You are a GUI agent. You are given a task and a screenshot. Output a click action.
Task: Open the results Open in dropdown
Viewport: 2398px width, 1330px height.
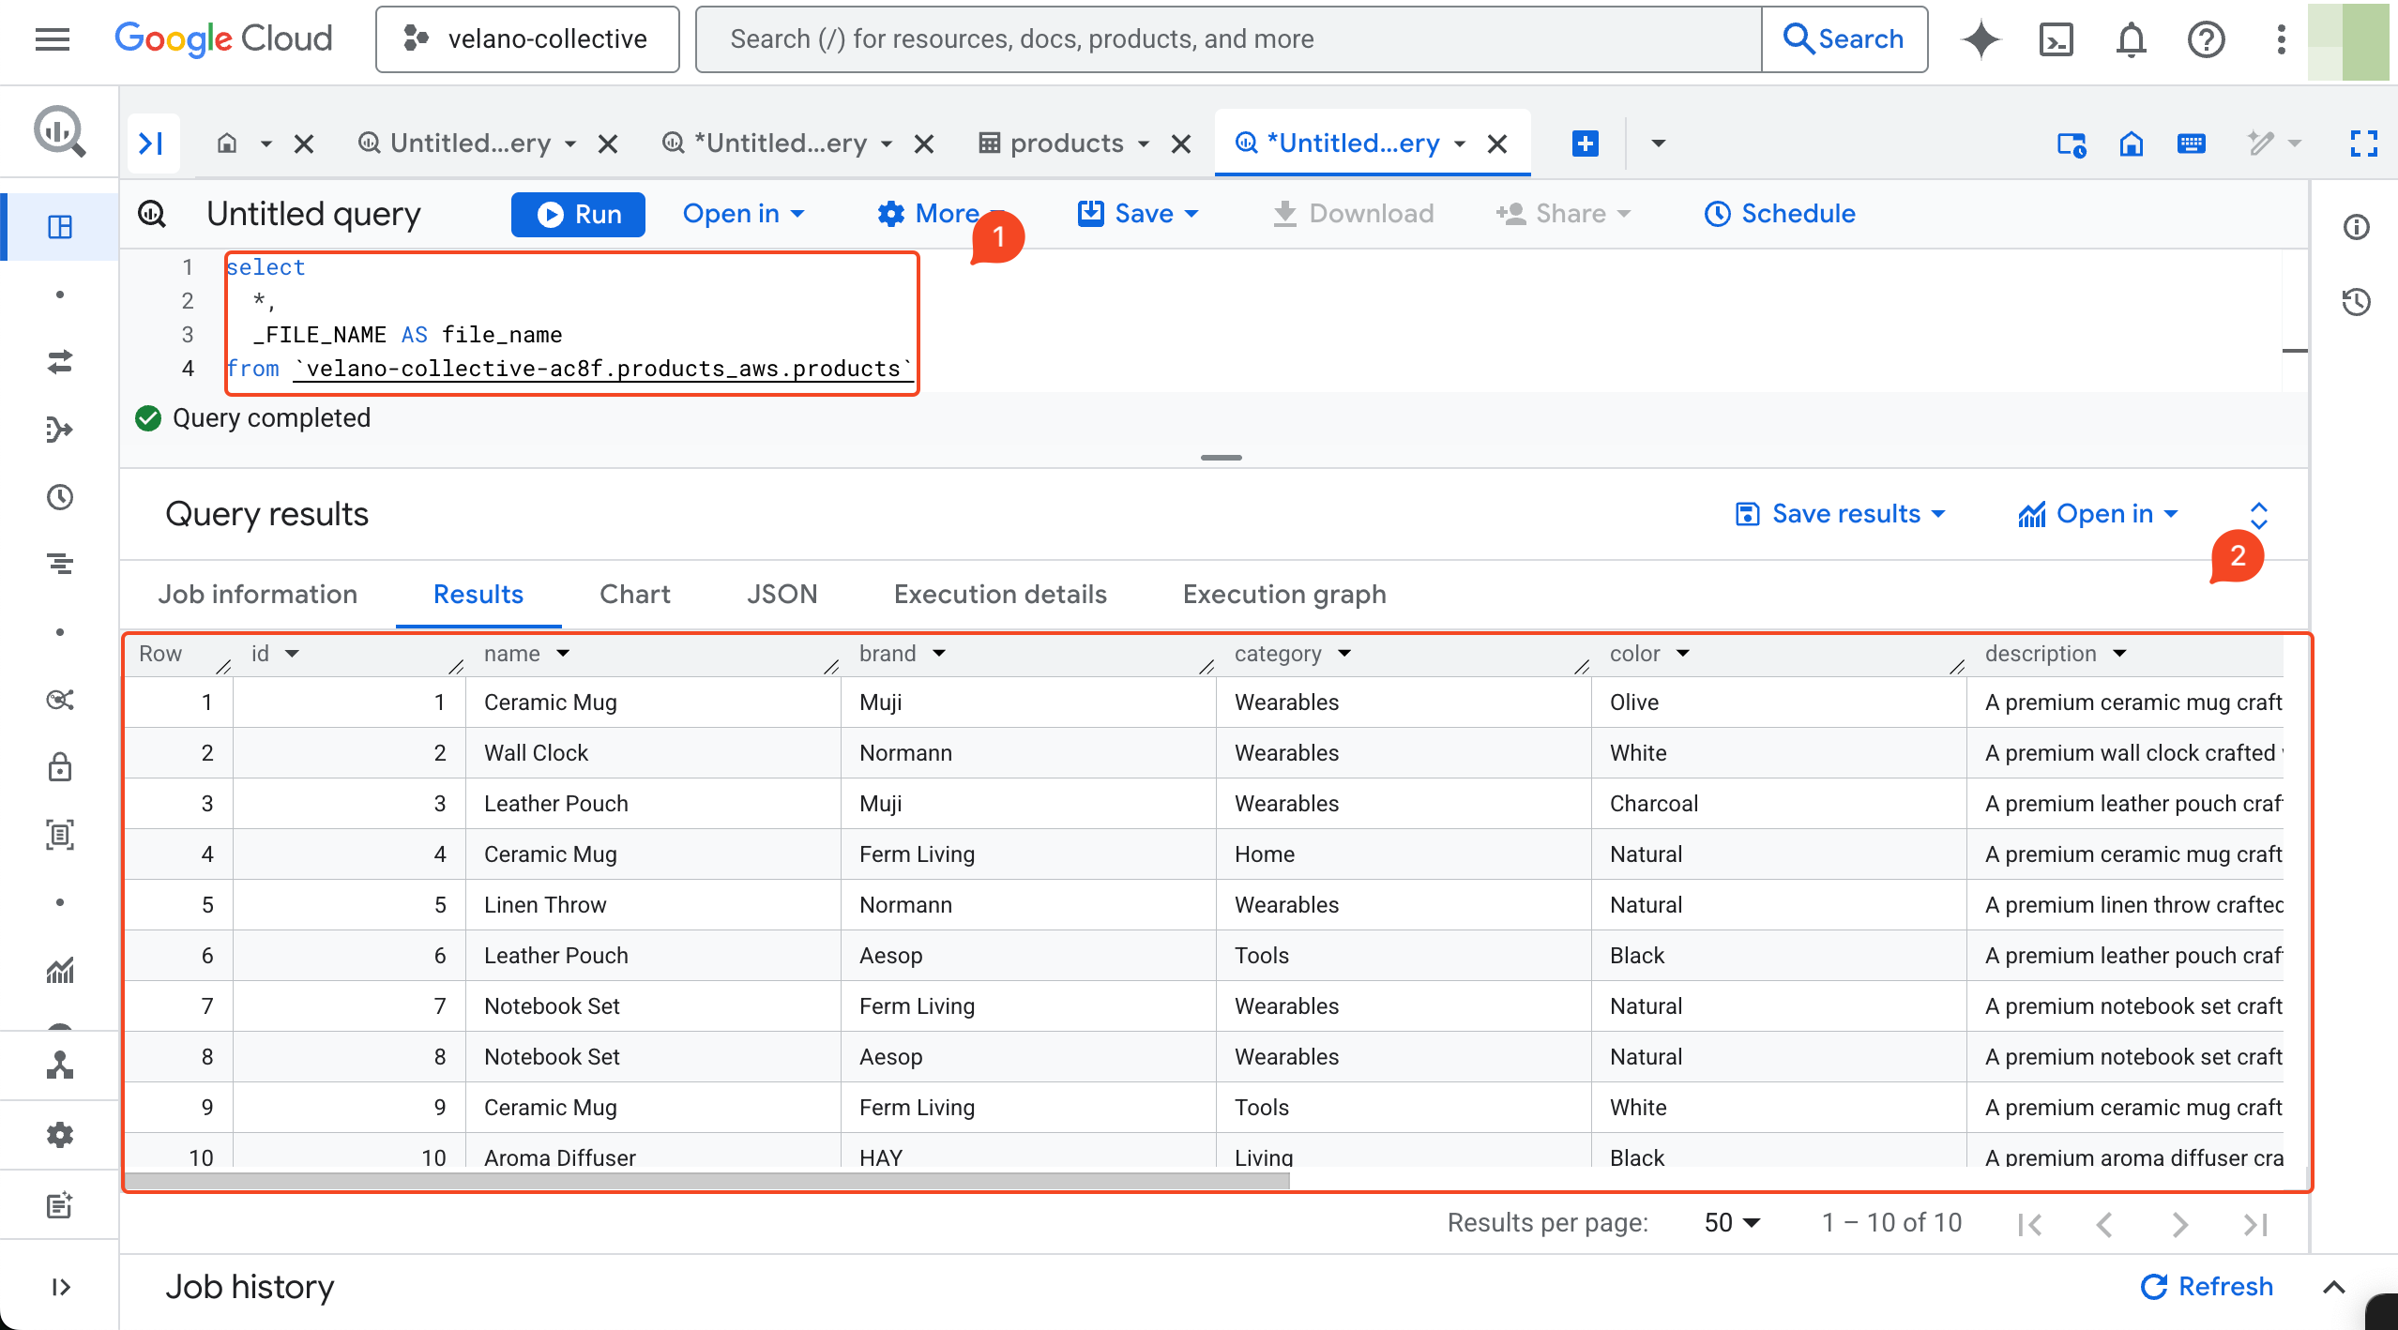[x=2098, y=514]
